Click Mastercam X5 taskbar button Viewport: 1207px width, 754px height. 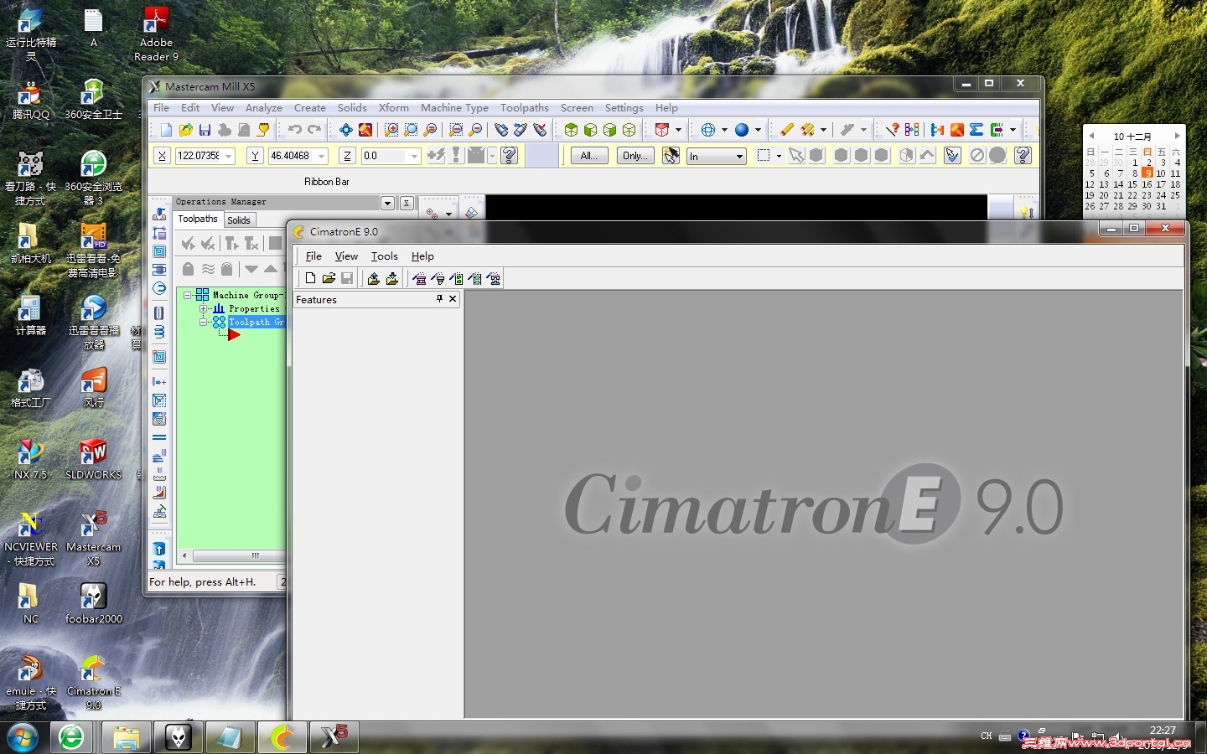[334, 737]
